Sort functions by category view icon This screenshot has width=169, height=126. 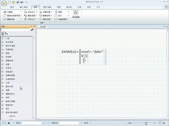point(3,34)
